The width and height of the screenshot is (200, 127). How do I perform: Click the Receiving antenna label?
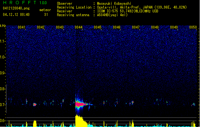click(x=73, y=15)
